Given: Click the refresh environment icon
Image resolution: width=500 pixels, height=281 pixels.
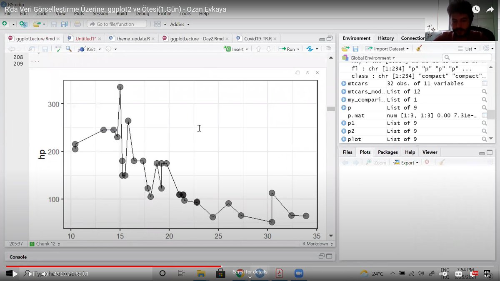Looking at the screenshot, I should pos(486,49).
